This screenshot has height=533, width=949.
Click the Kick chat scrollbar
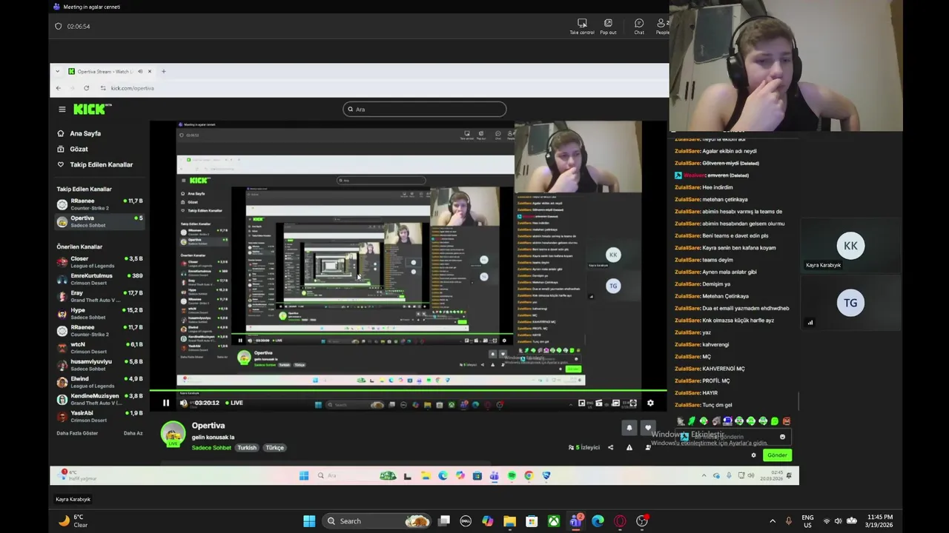click(798, 400)
